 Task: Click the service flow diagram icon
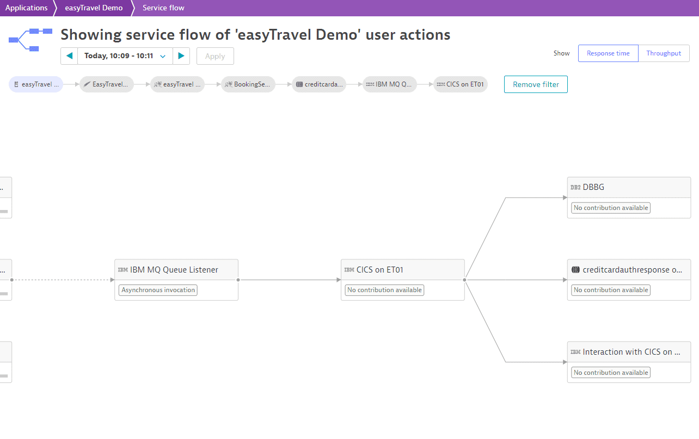point(30,40)
